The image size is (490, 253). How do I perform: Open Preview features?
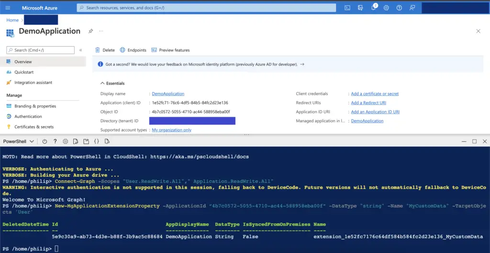pos(170,50)
